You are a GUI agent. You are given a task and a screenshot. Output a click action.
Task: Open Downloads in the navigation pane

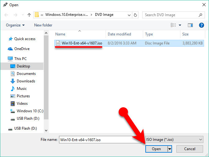coord(26,81)
